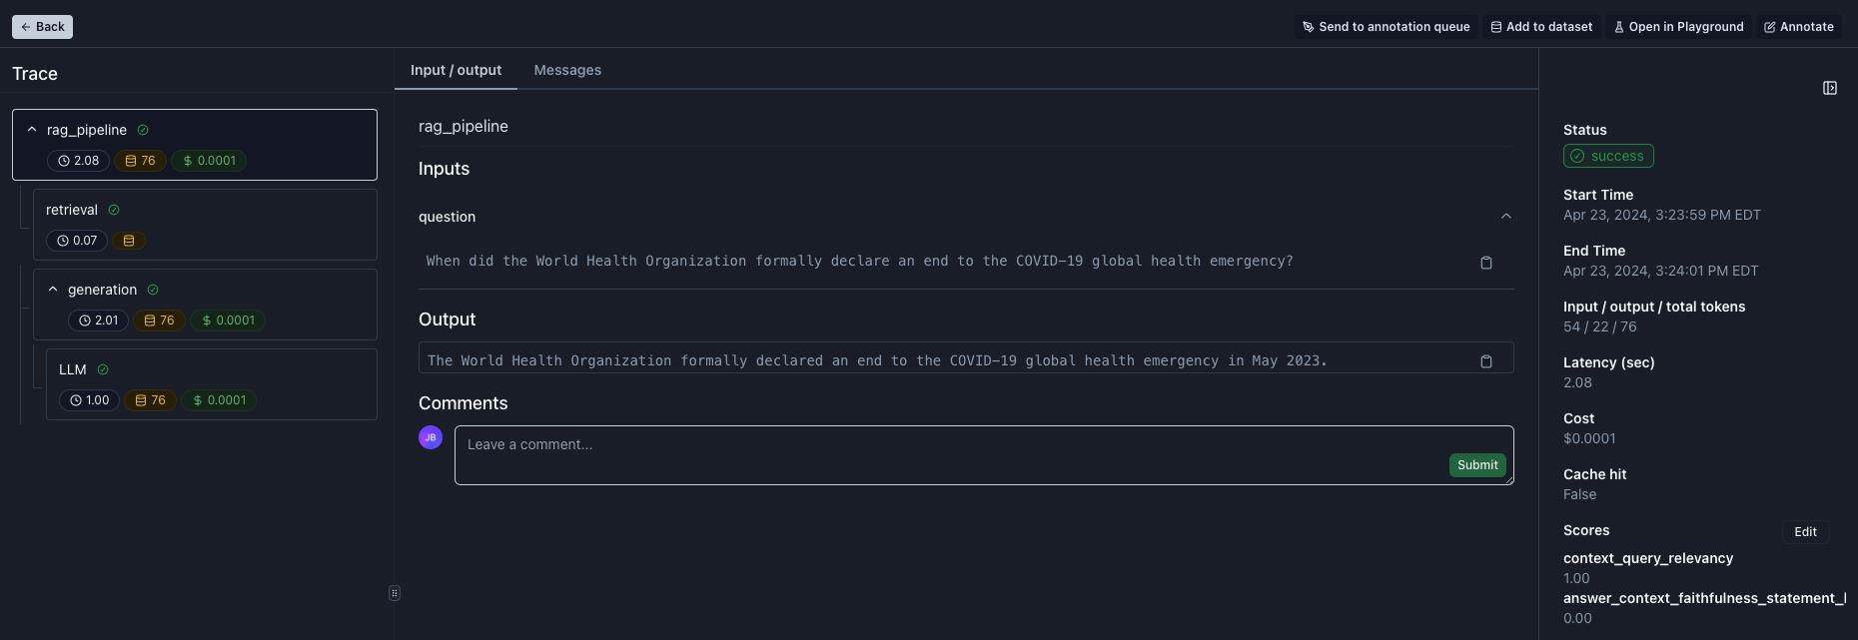Switch to the Messages tab
Screen dimensions: 1858x640
coord(567,70)
